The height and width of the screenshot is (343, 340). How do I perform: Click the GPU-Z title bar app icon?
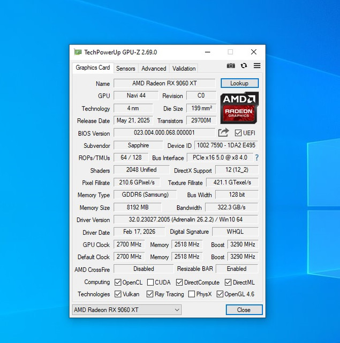[78, 52]
